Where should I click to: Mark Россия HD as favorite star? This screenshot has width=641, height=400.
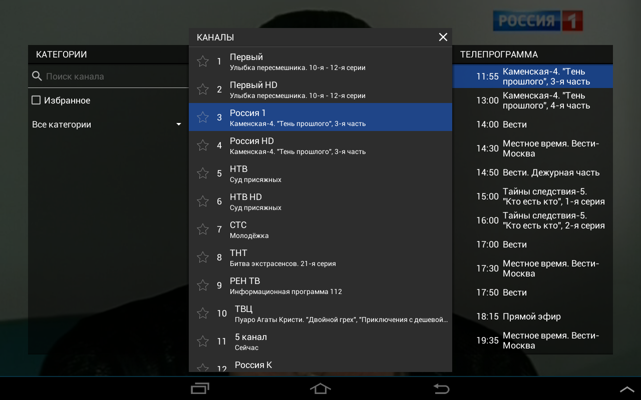203,145
